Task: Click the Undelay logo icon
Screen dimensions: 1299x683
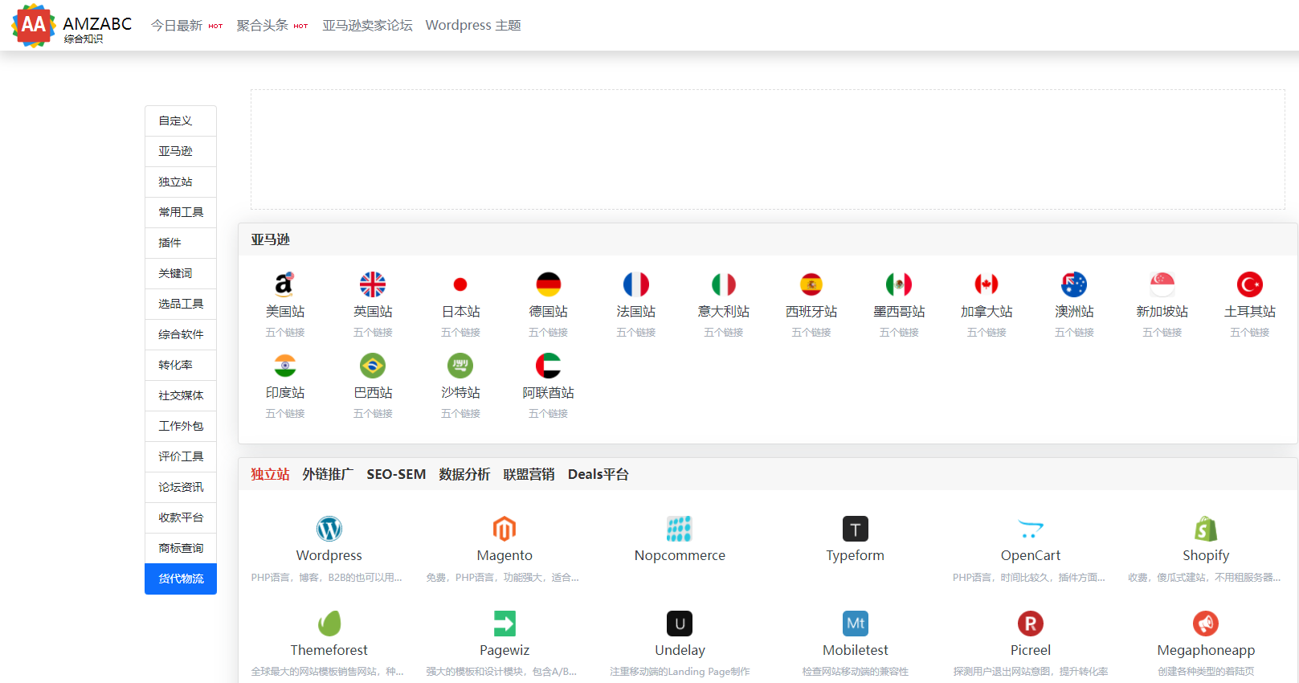Action: tap(680, 624)
